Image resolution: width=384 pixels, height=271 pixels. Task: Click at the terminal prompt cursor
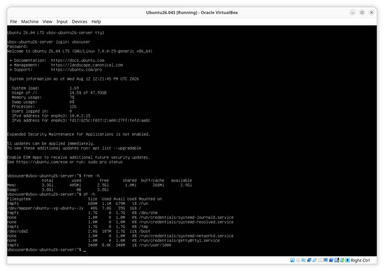click(x=85, y=250)
